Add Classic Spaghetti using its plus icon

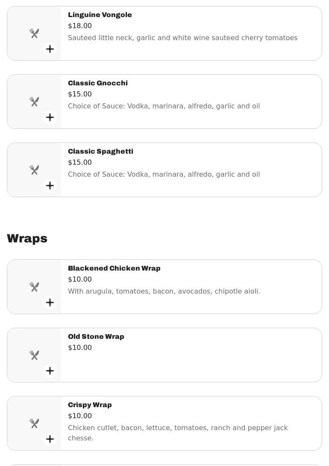click(50, 185)
